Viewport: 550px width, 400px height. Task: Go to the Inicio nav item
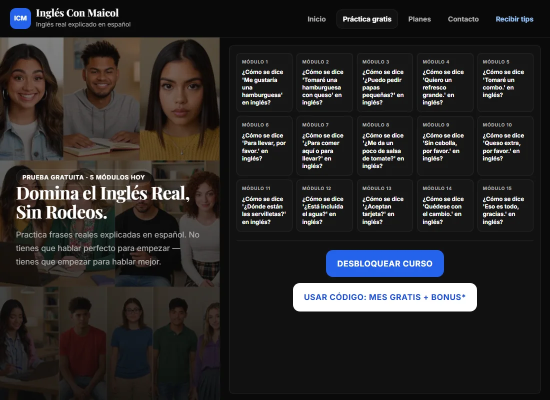[316, 19]
